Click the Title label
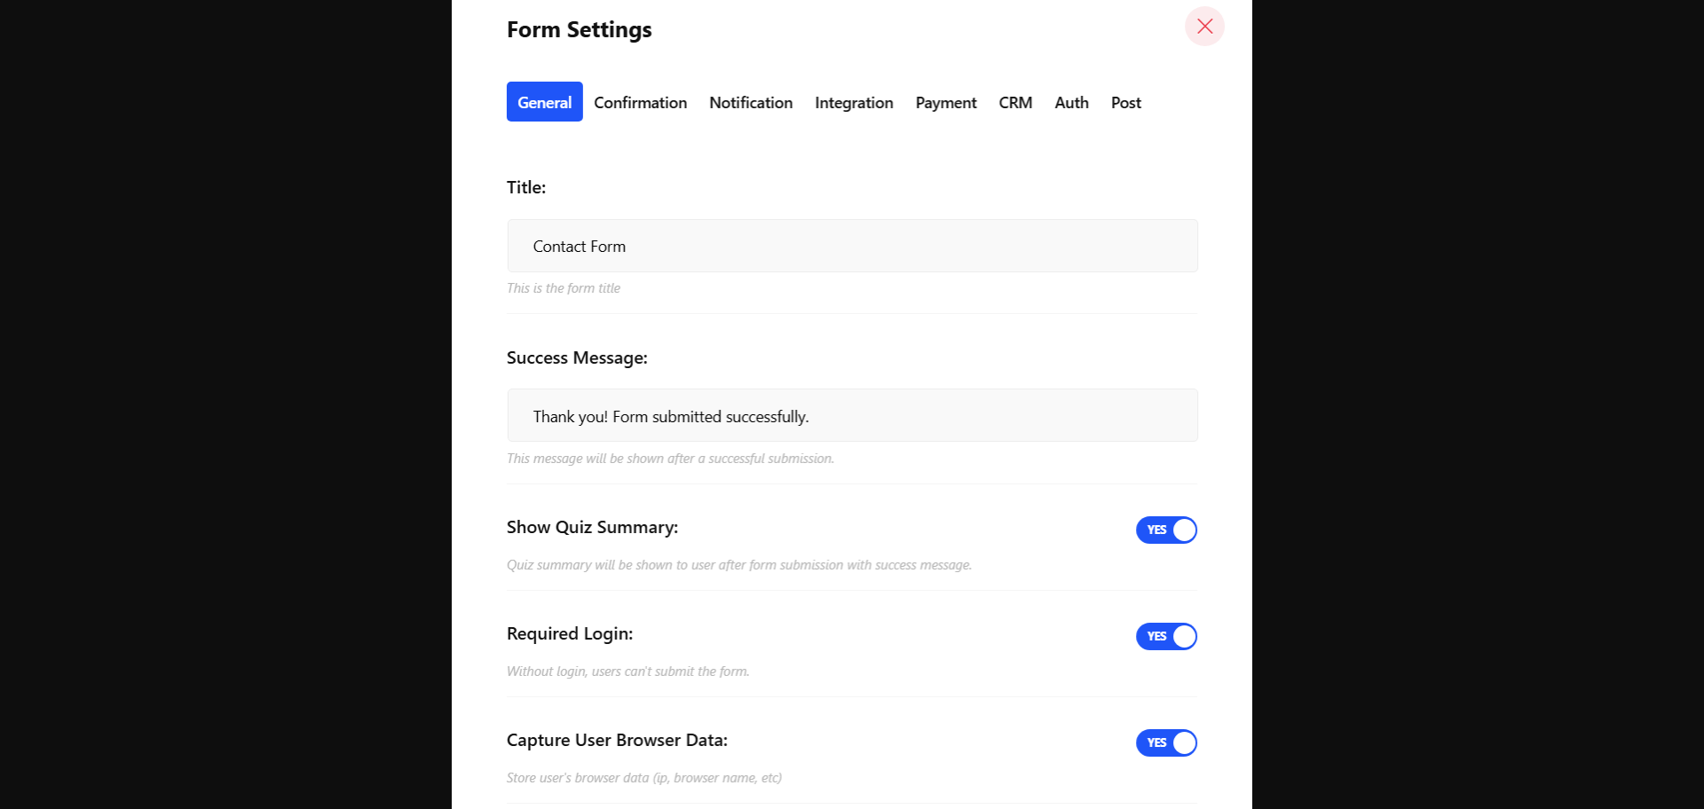Viewport: 1704px width, 809px height. [x=526, y=187]
